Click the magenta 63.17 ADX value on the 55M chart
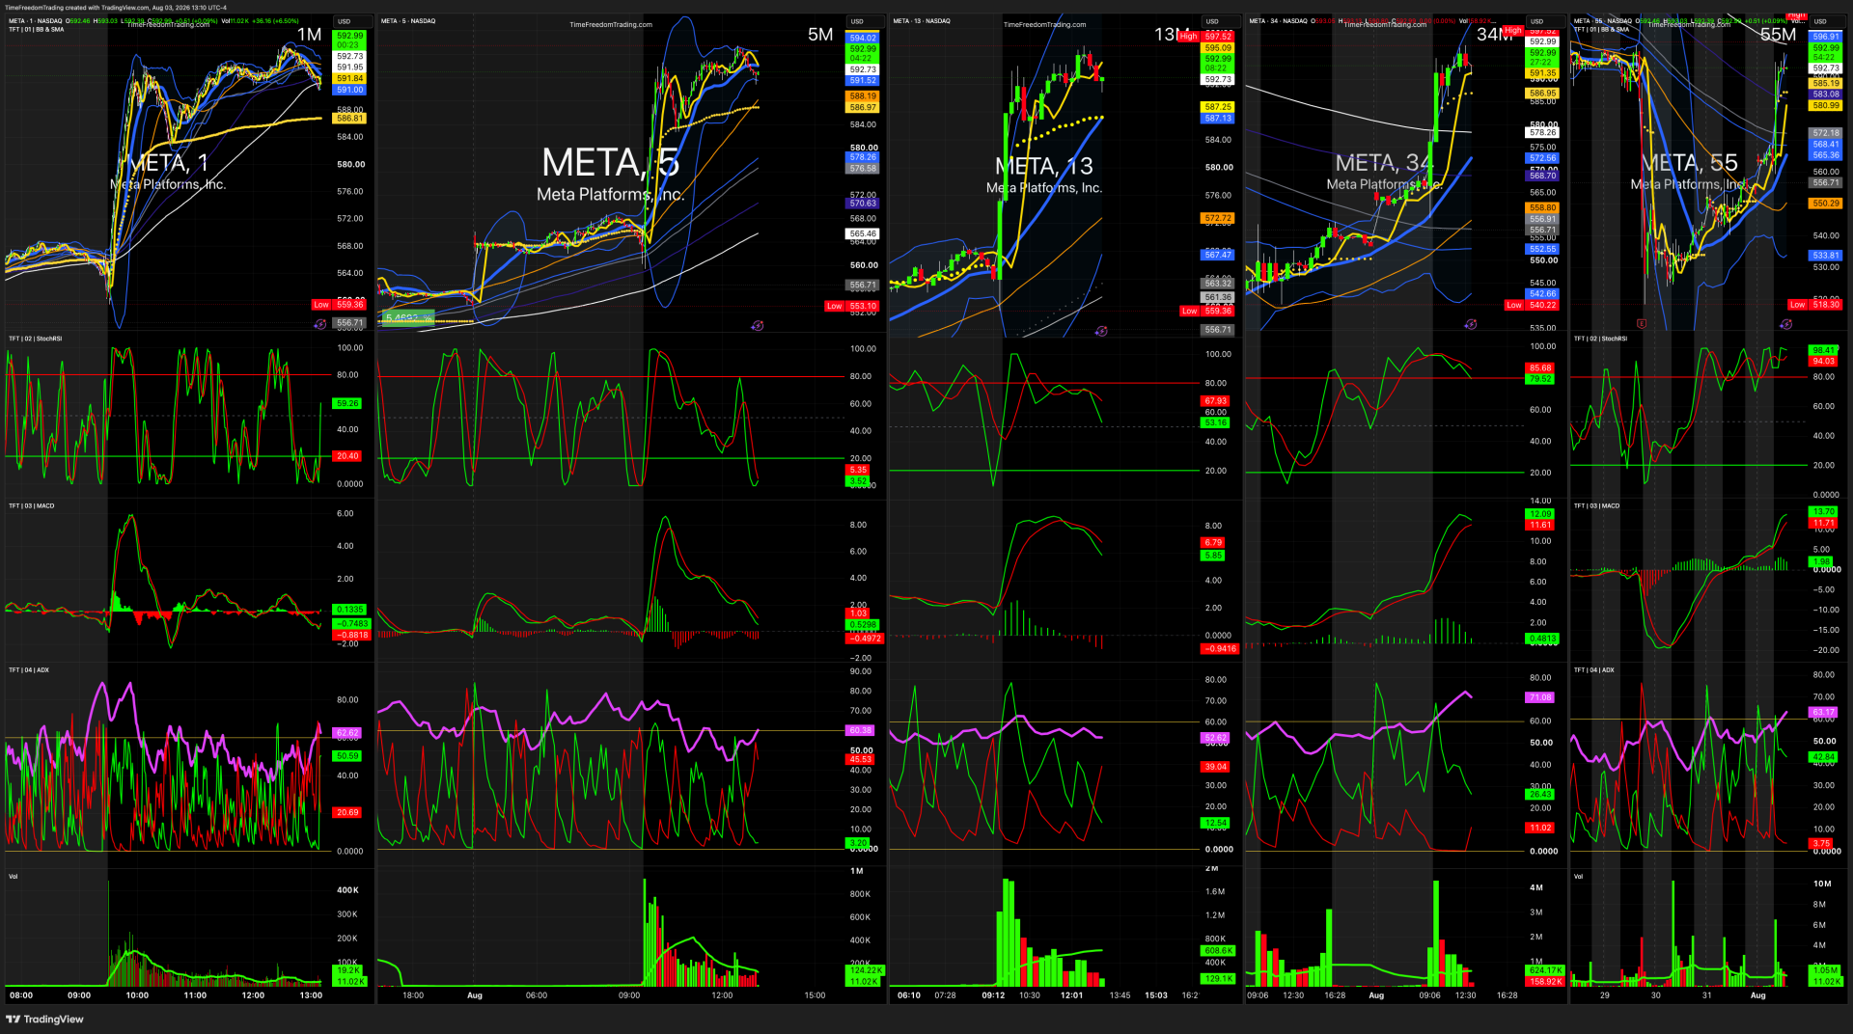 (1824, 713)
